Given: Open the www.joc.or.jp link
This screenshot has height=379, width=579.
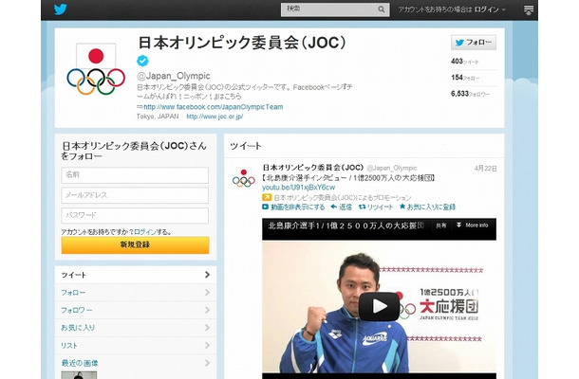Looking at the screenshot, I should [215, 117].
